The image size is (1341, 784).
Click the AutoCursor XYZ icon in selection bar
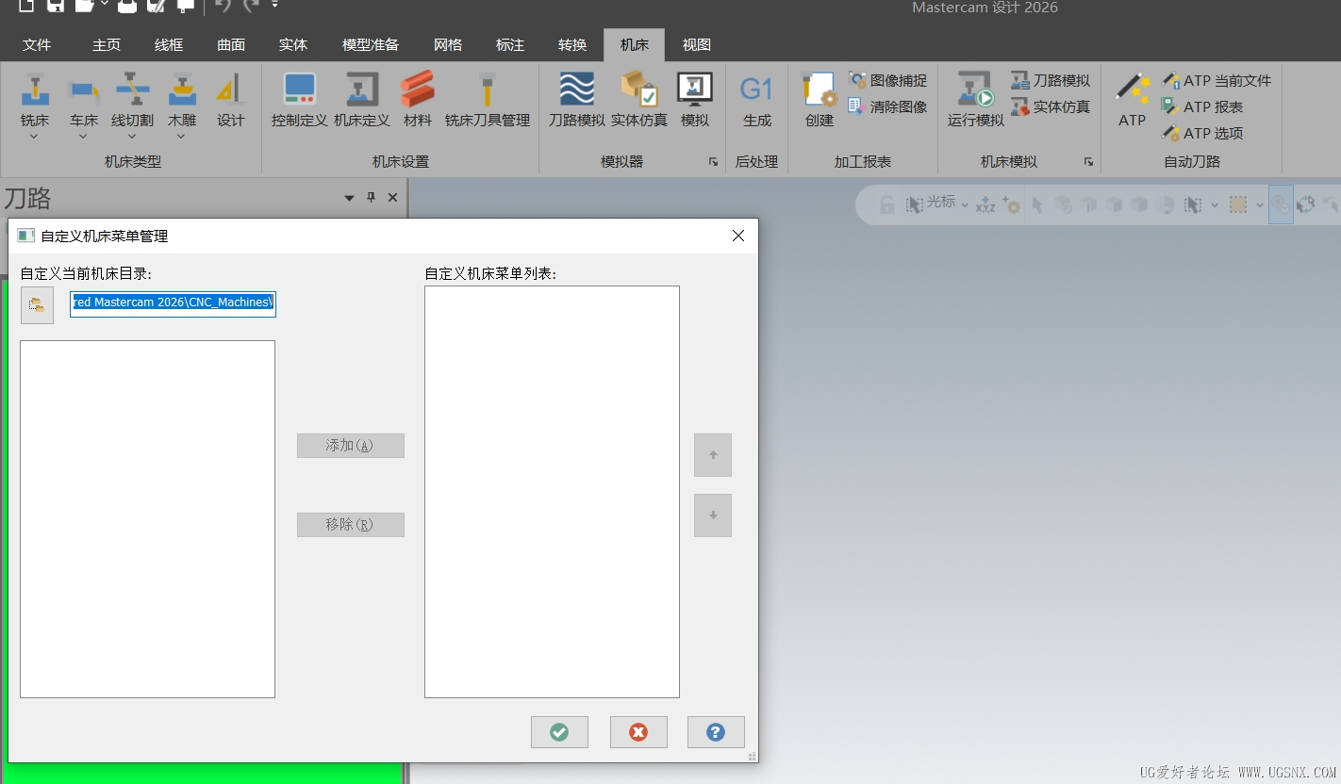(x=985, y=204)
